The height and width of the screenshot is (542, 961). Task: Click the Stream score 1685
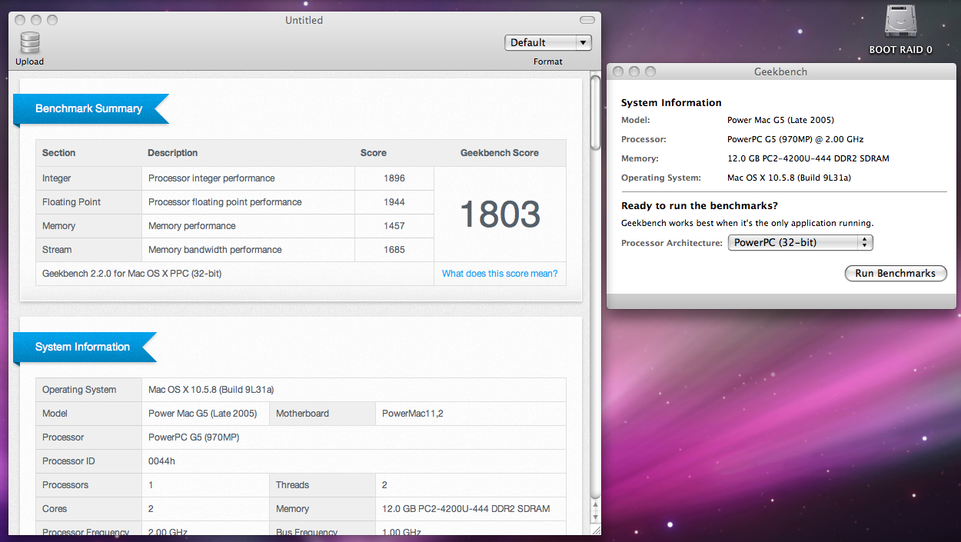tap(394, 250)
